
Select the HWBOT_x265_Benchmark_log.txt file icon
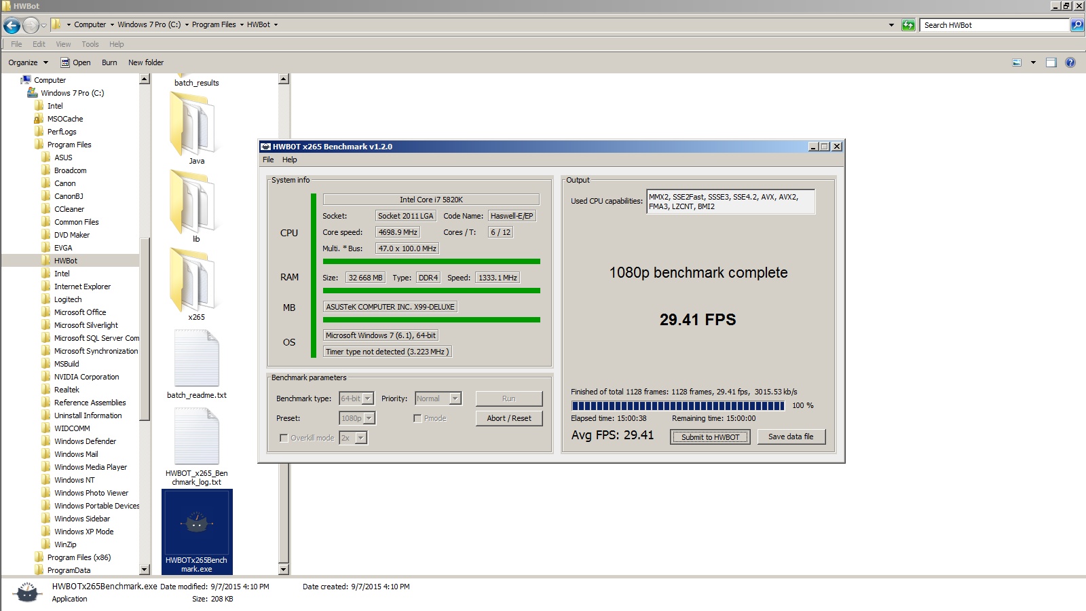point(196,436)
